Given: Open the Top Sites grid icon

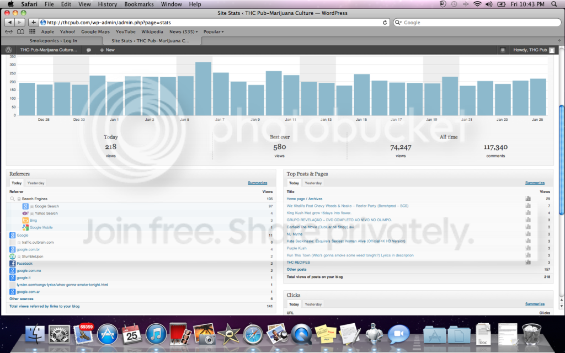Looking at the screenshot, I should point(32,31).
